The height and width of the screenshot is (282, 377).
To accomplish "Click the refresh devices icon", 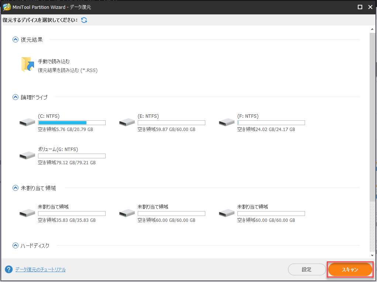I will [84, 20].
